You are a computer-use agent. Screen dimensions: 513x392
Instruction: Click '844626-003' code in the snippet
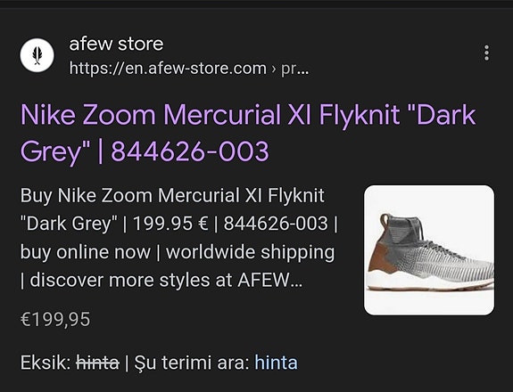pyautogui.click(x=276, y=224)
